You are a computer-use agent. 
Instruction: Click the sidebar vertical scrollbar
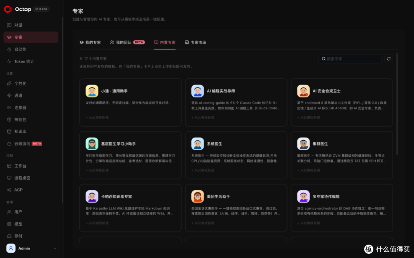[x=62, y=110]
